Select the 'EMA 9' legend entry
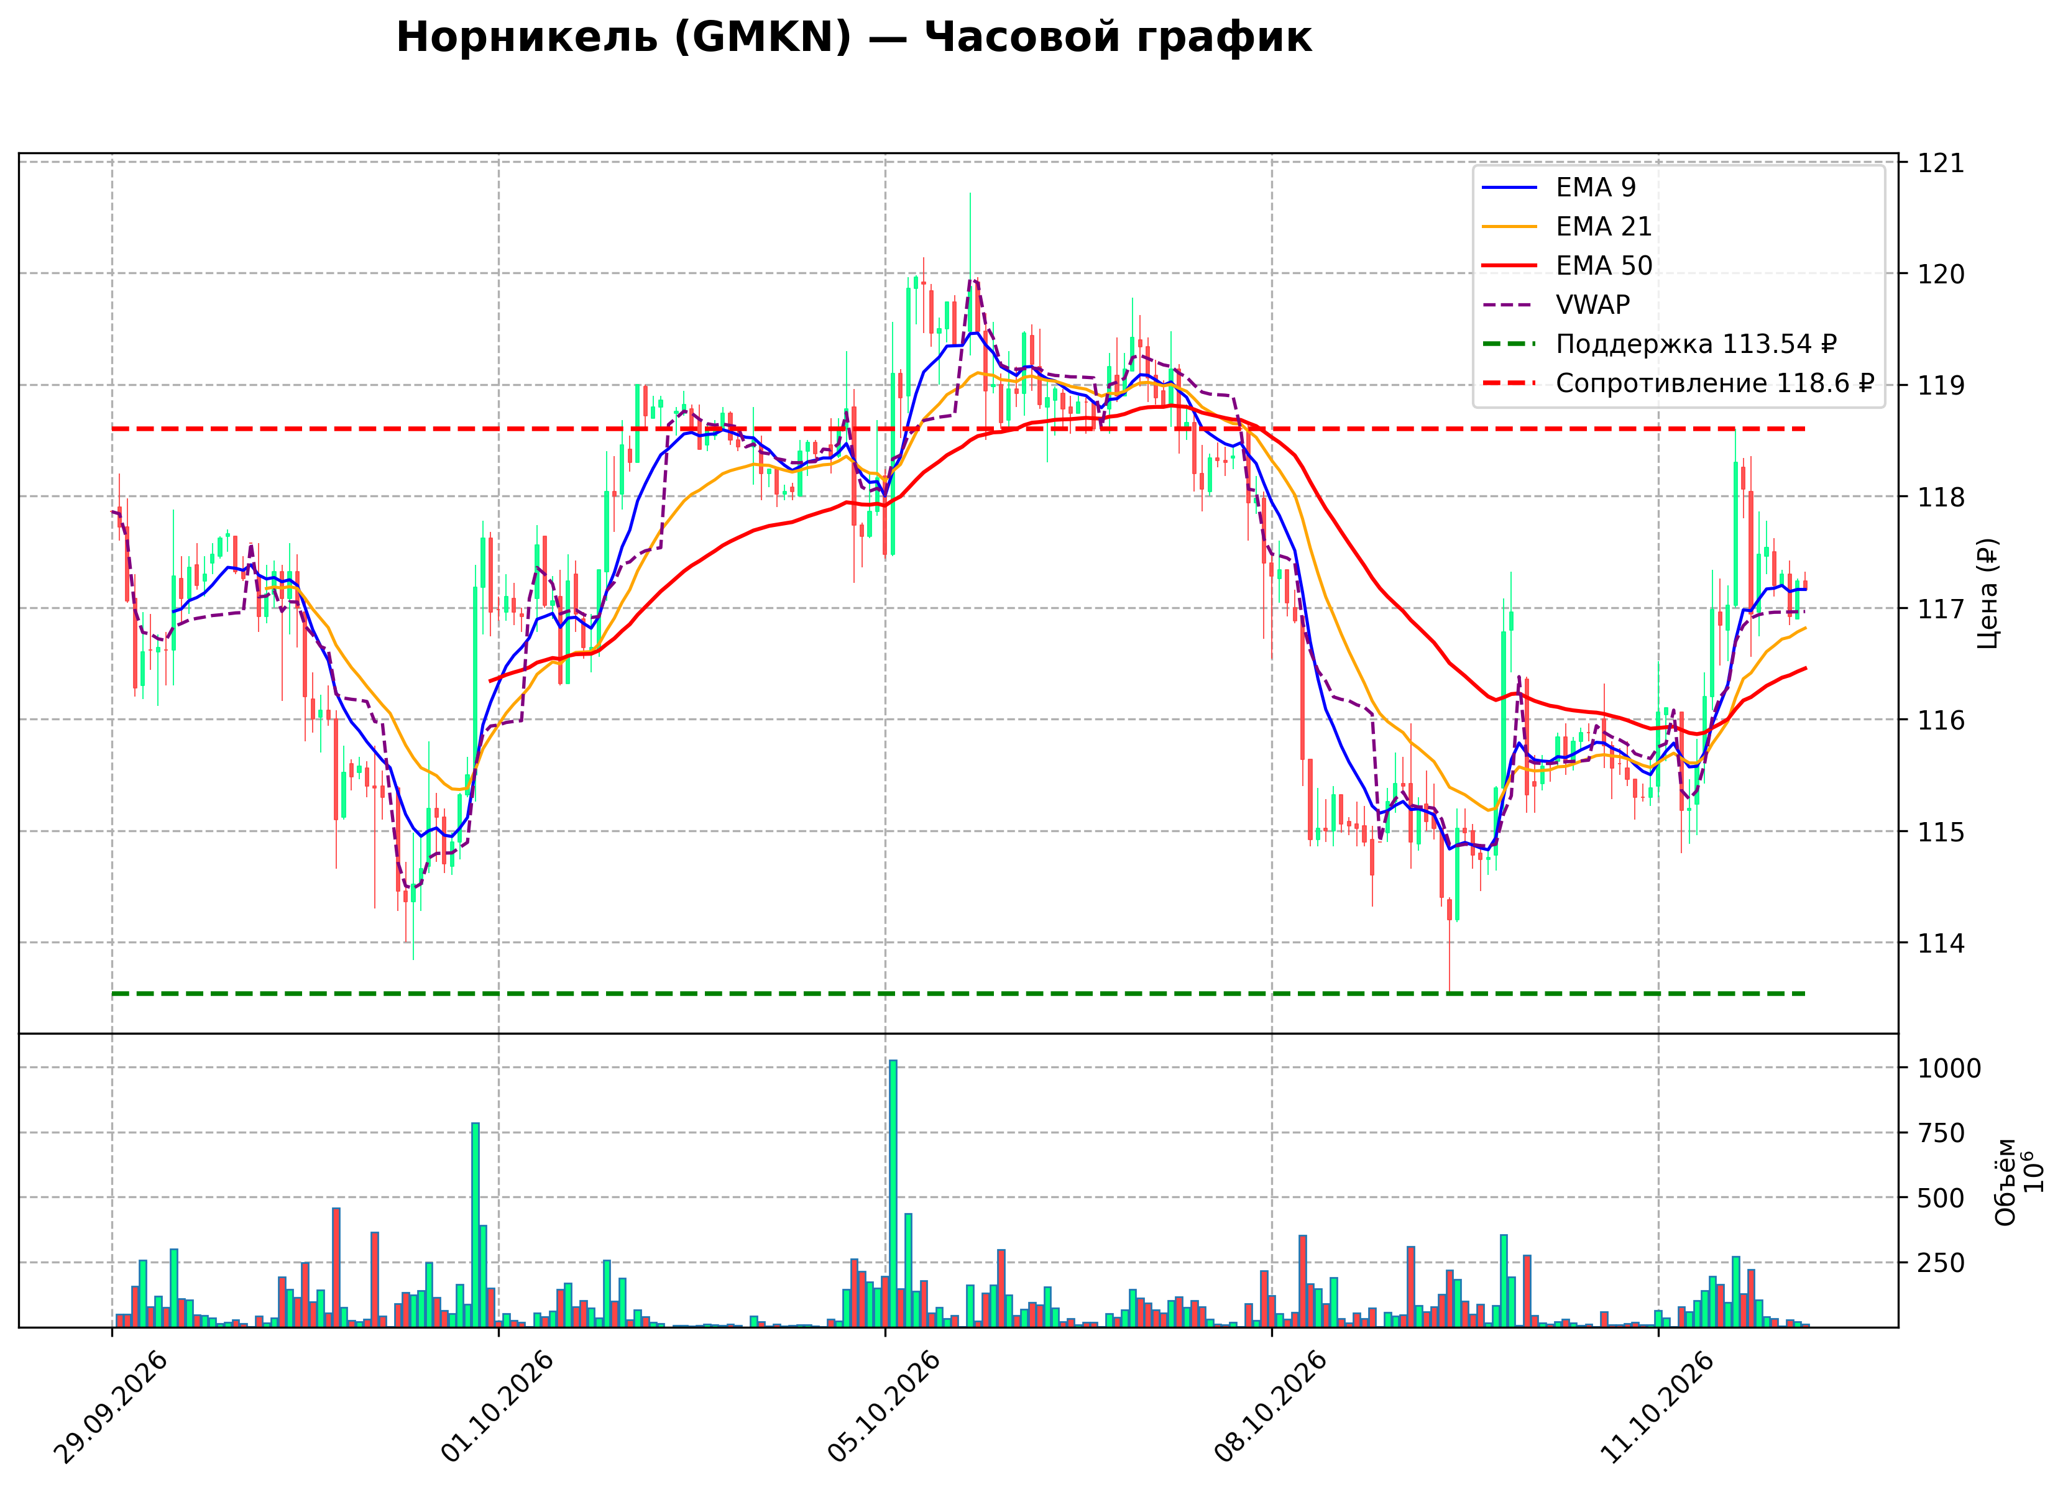 point(1558,187)
